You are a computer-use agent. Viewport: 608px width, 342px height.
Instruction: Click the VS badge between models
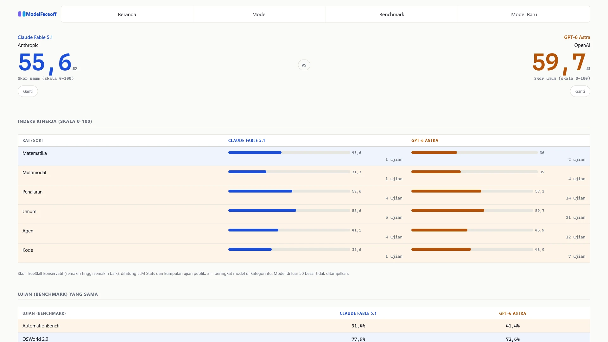click(x=304, y=65)
